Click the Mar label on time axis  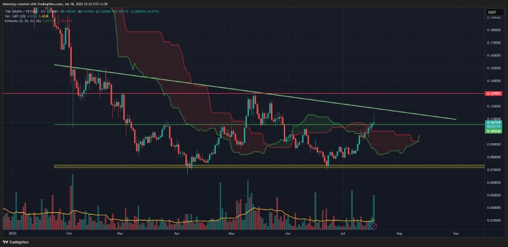click(120, 233)
